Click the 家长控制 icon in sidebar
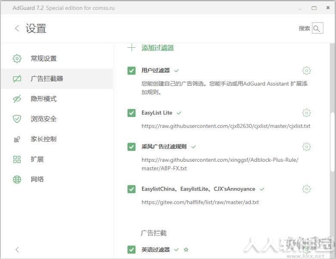The image size is (336, 259). (x=17, y=139)
